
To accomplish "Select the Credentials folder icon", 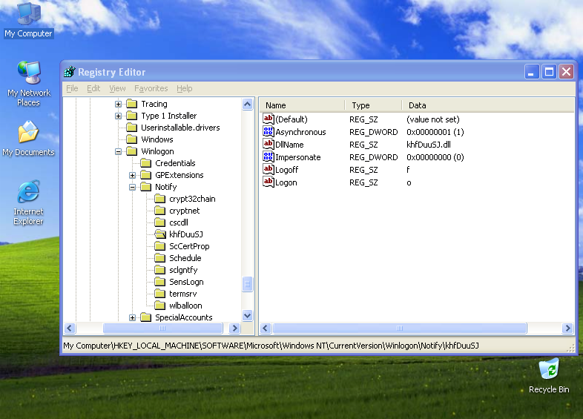I will [x=145, y=163].
